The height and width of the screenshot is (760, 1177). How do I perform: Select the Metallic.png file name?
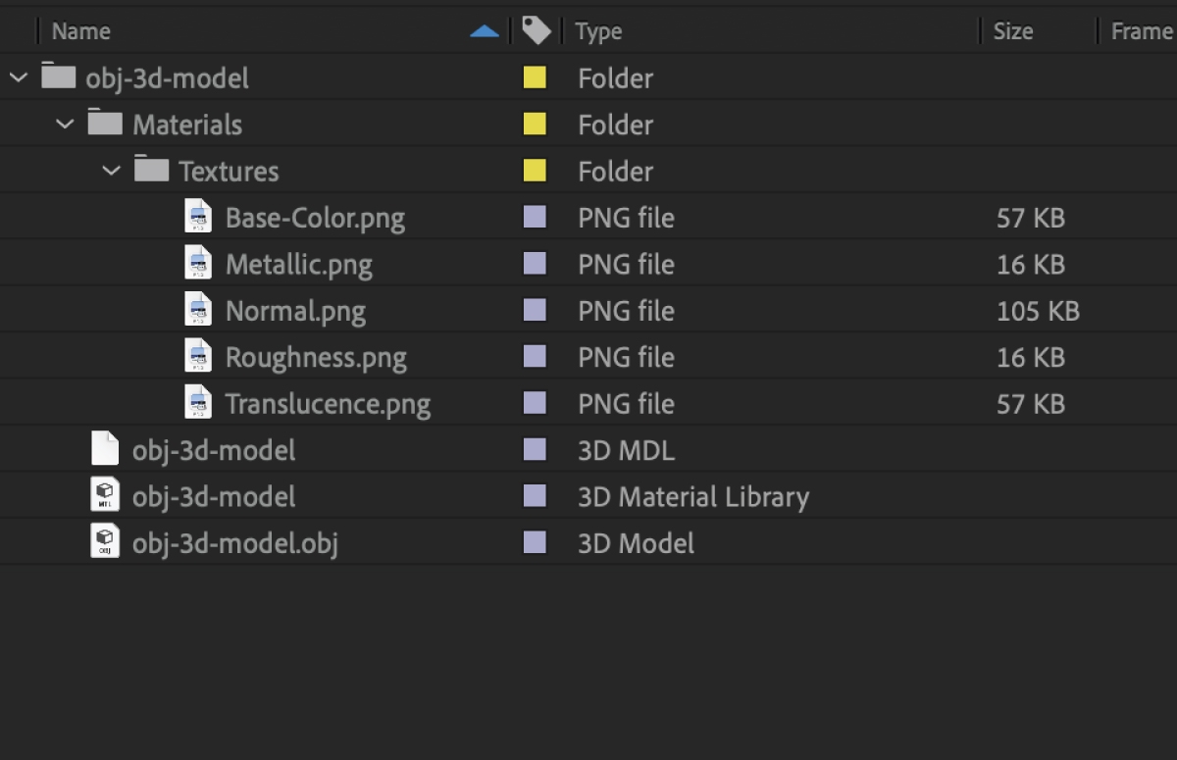298,264
